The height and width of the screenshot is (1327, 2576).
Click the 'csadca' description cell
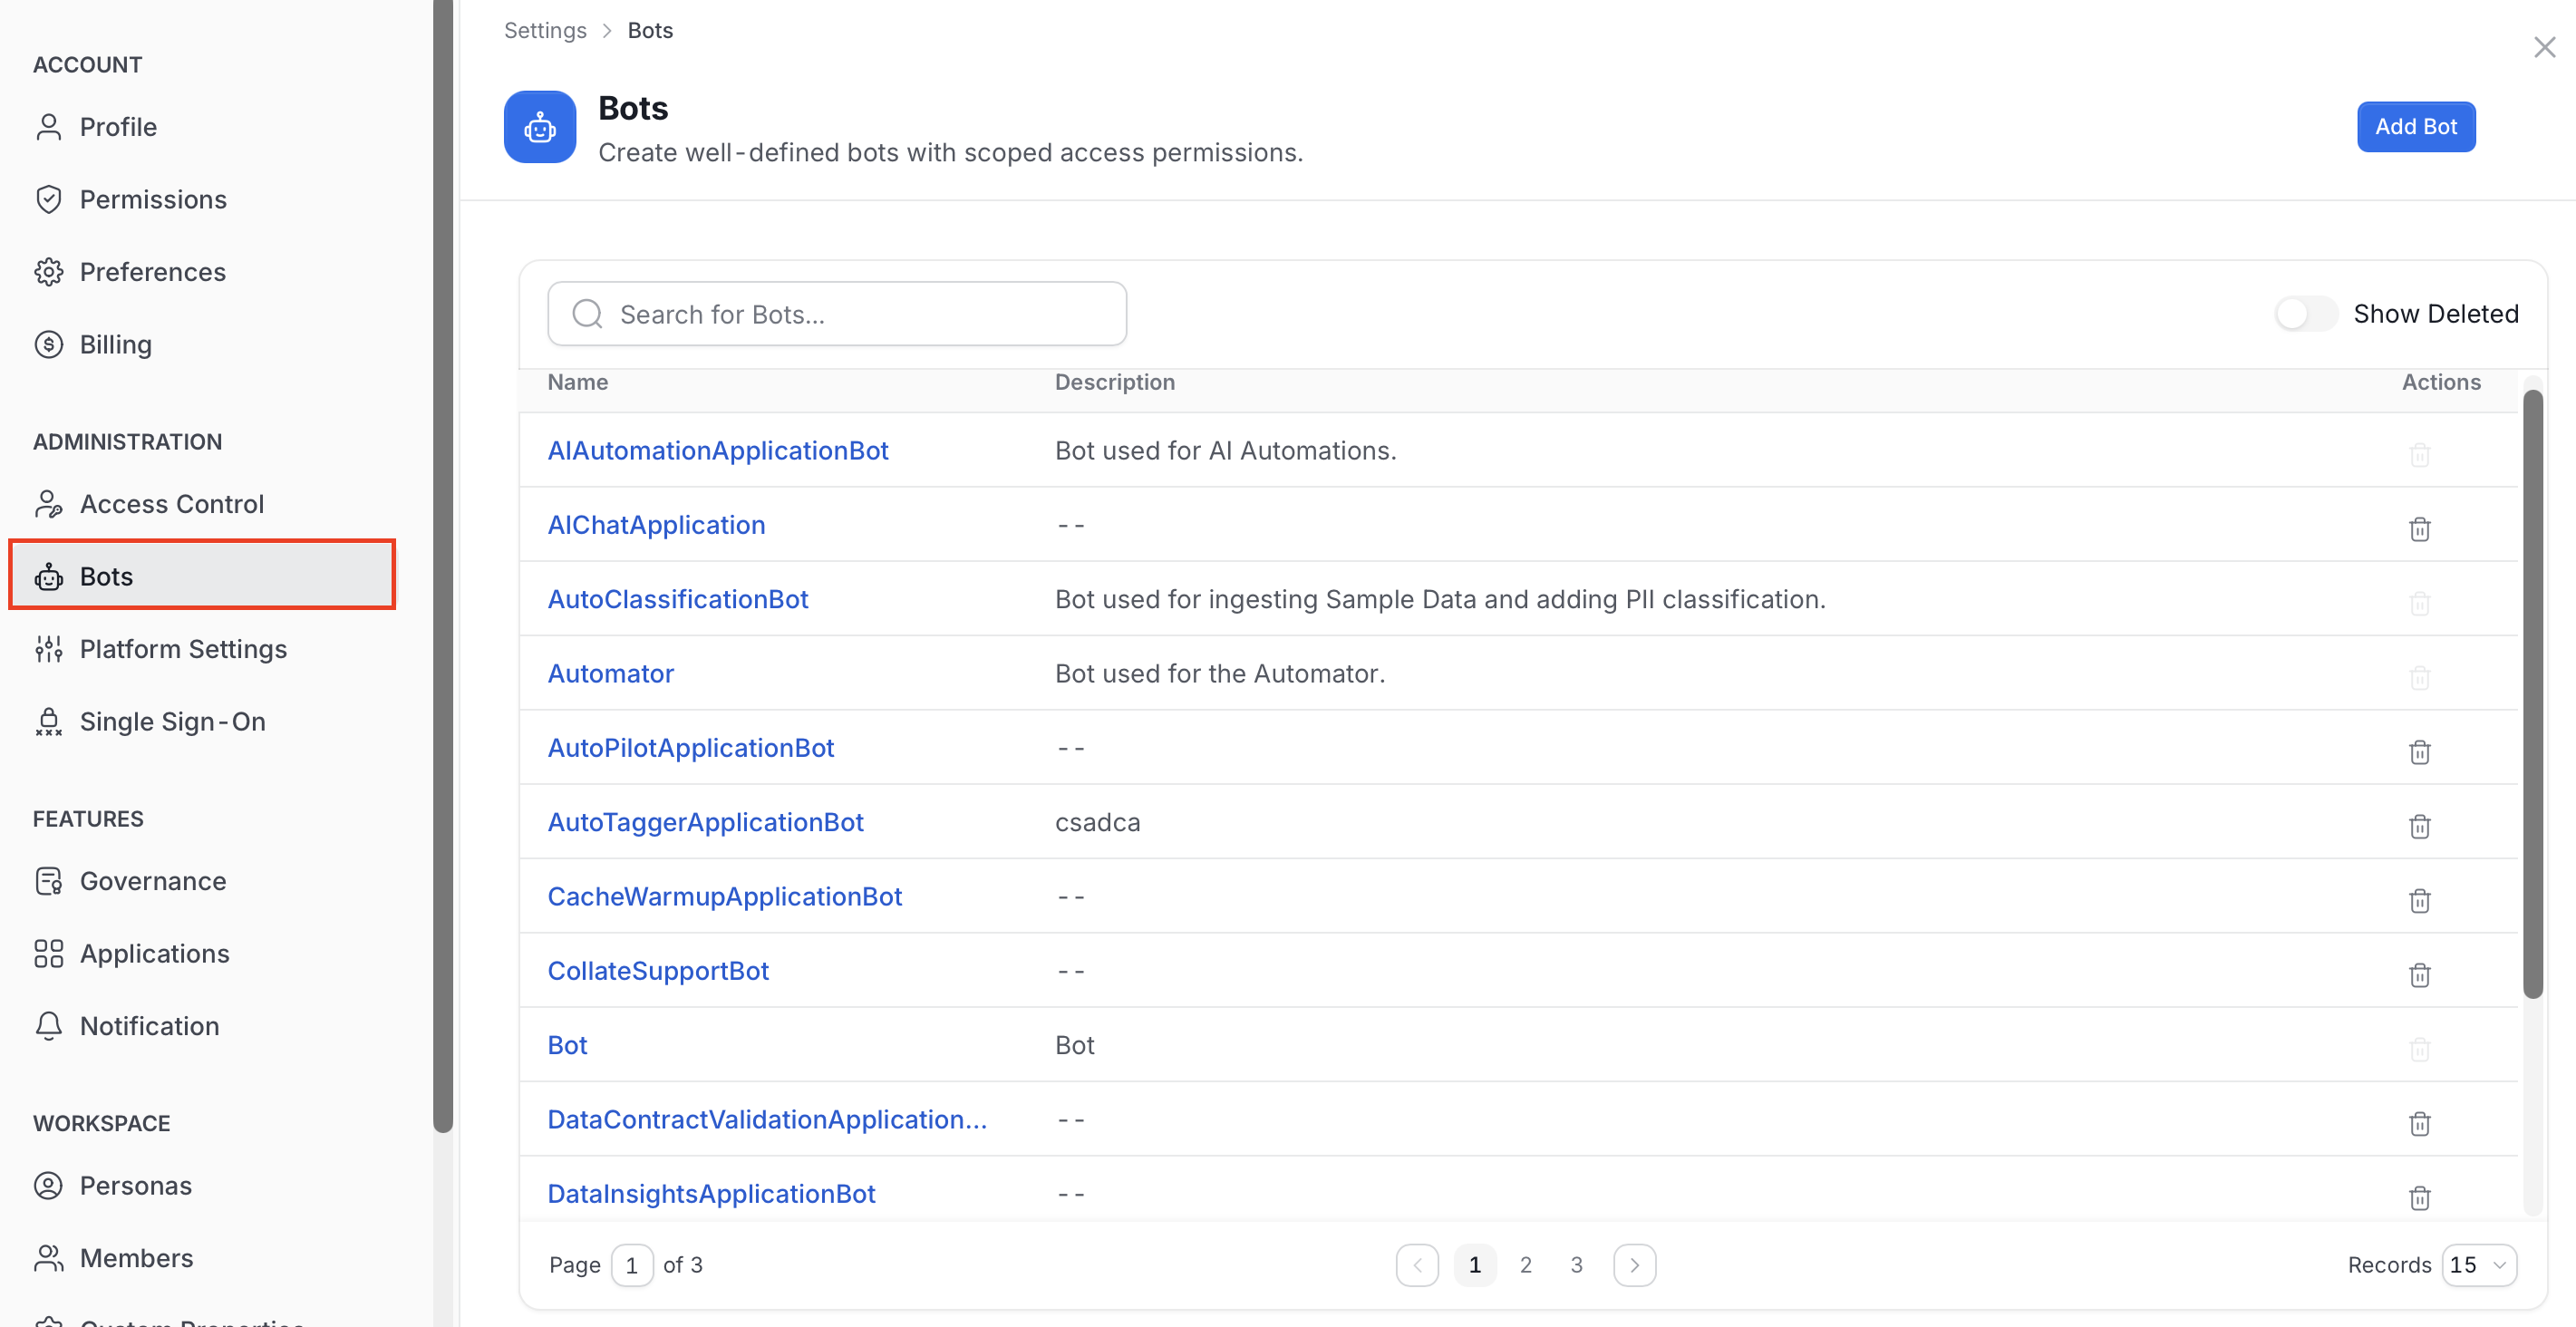1097,822
